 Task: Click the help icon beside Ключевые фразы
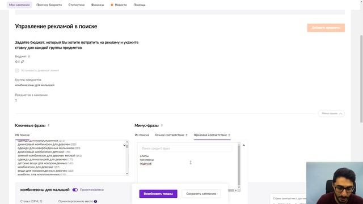[49, 125]
